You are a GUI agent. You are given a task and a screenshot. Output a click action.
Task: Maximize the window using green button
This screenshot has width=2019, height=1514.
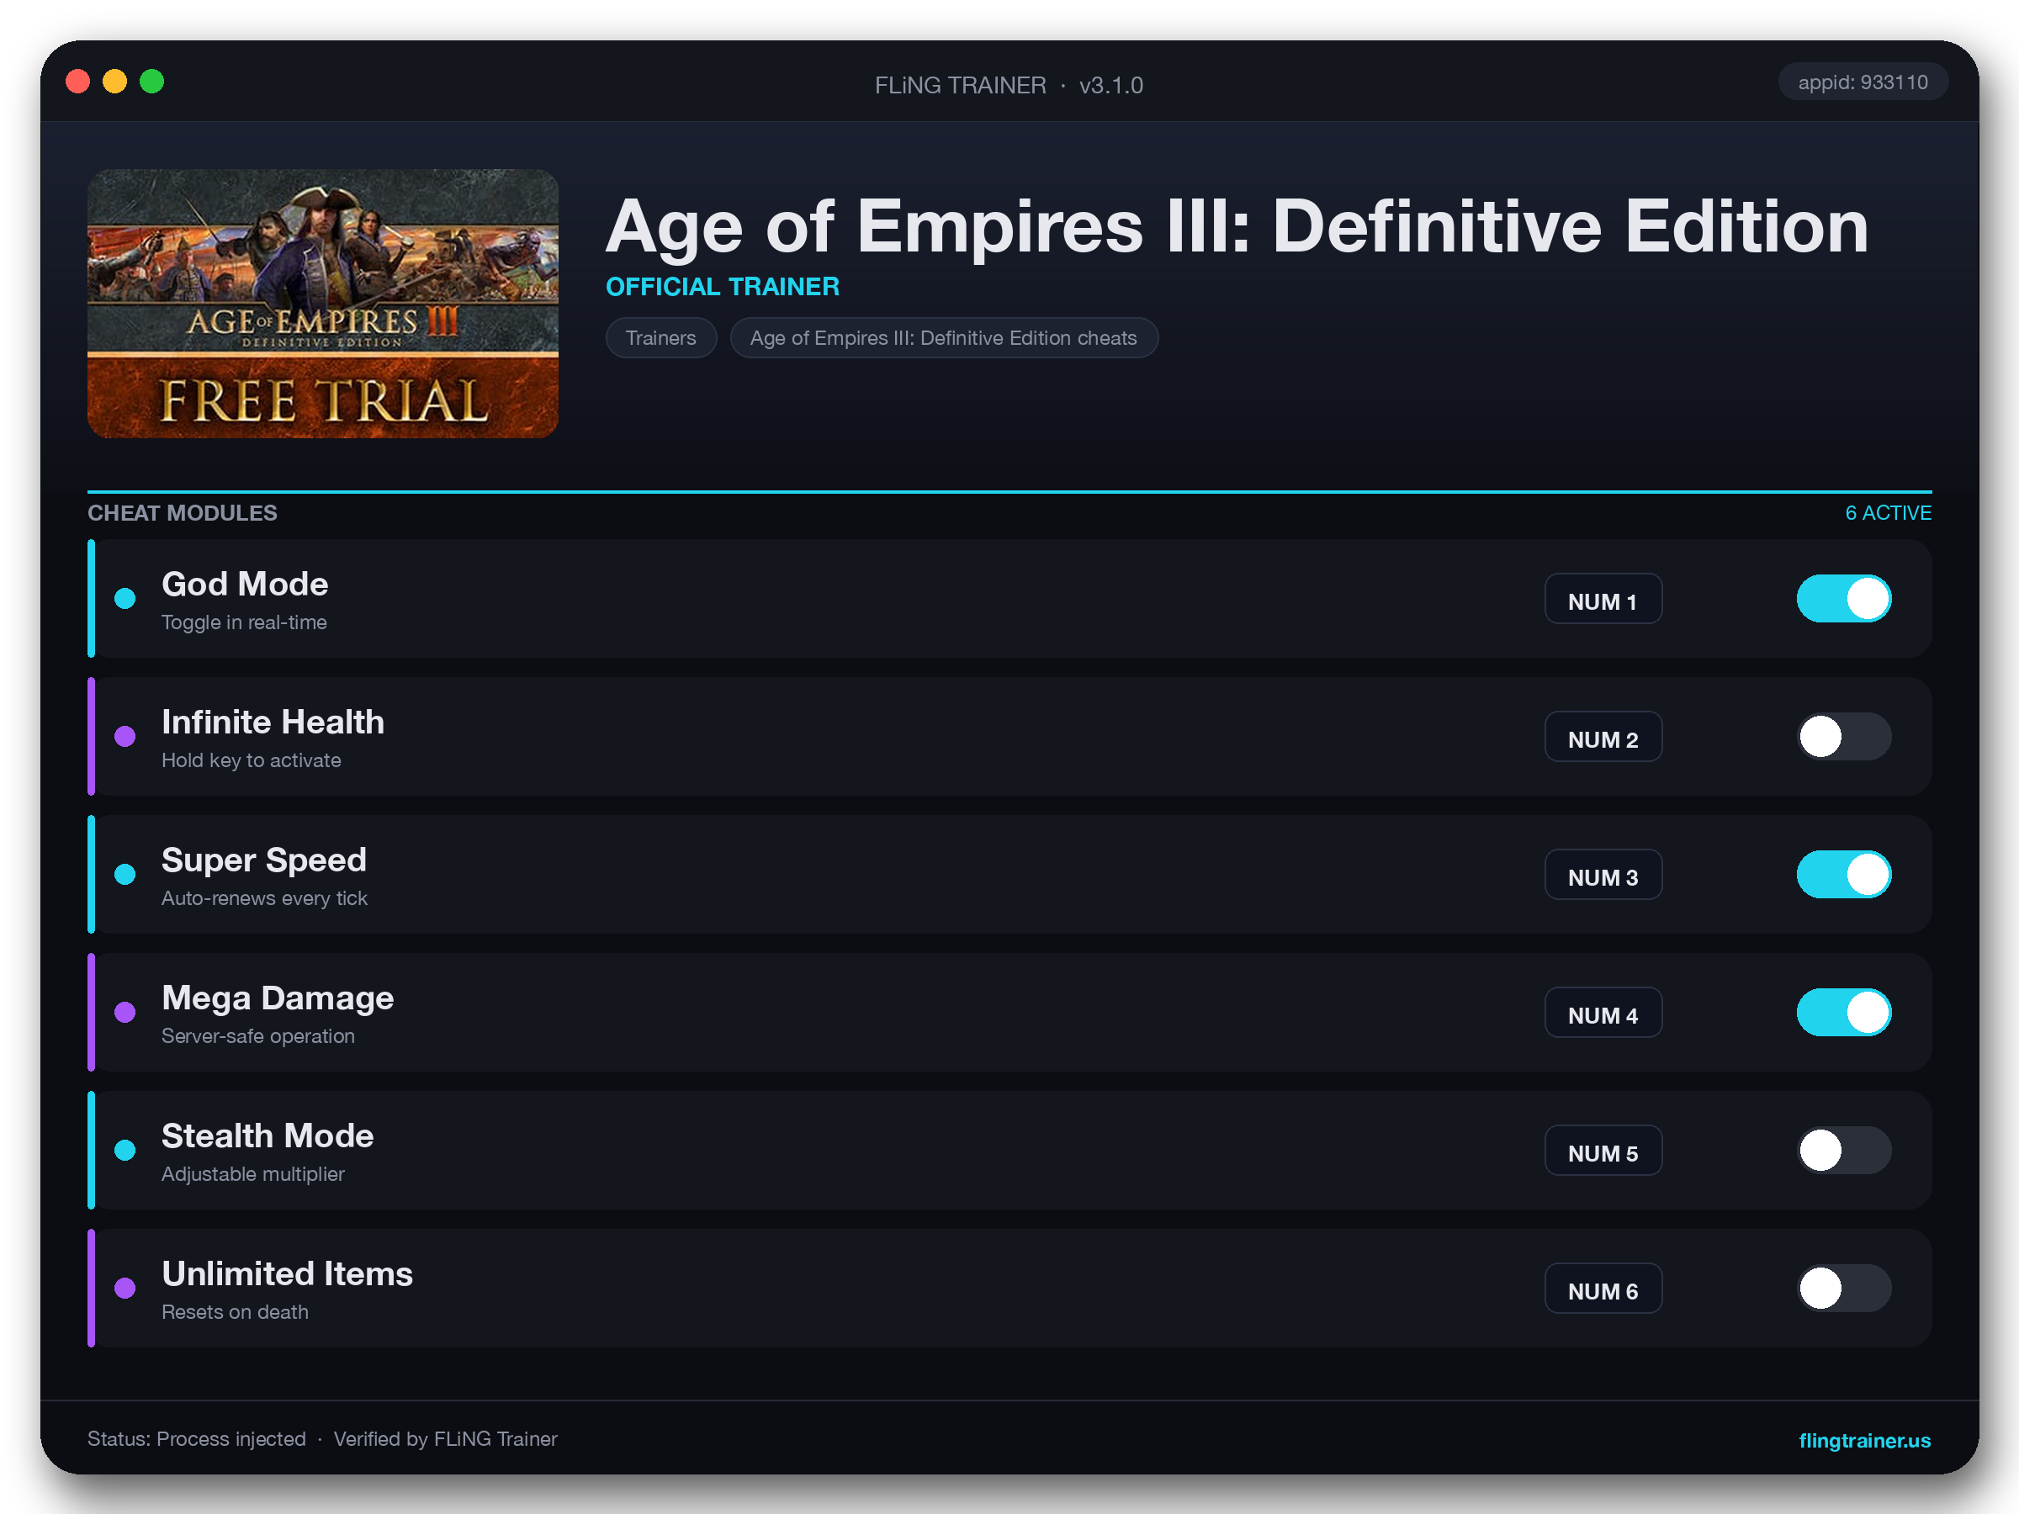point(151,82)
